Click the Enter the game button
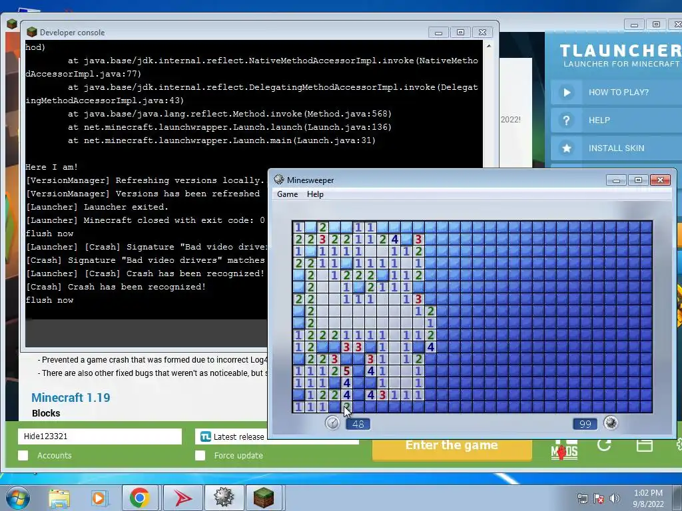This screenshot has width=682, height=511. click(452, 449)
